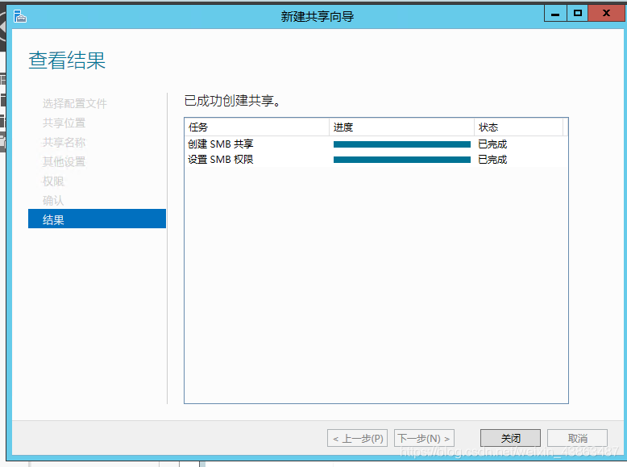627x467 pixels.
Task: Click progress bar for 设置 SMB 权限
Action: (x=402, y=160)
